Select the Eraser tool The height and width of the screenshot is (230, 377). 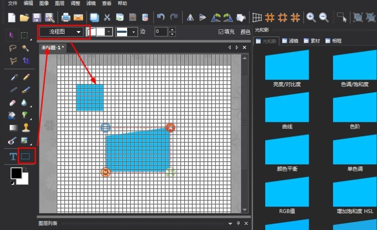[12, 103]
